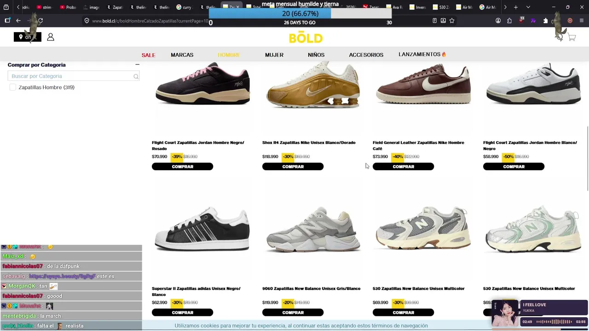Click COMPRAR for Flight Court Blanco/Negro
This screenshot has height=331, width=589.
point(514,166)
